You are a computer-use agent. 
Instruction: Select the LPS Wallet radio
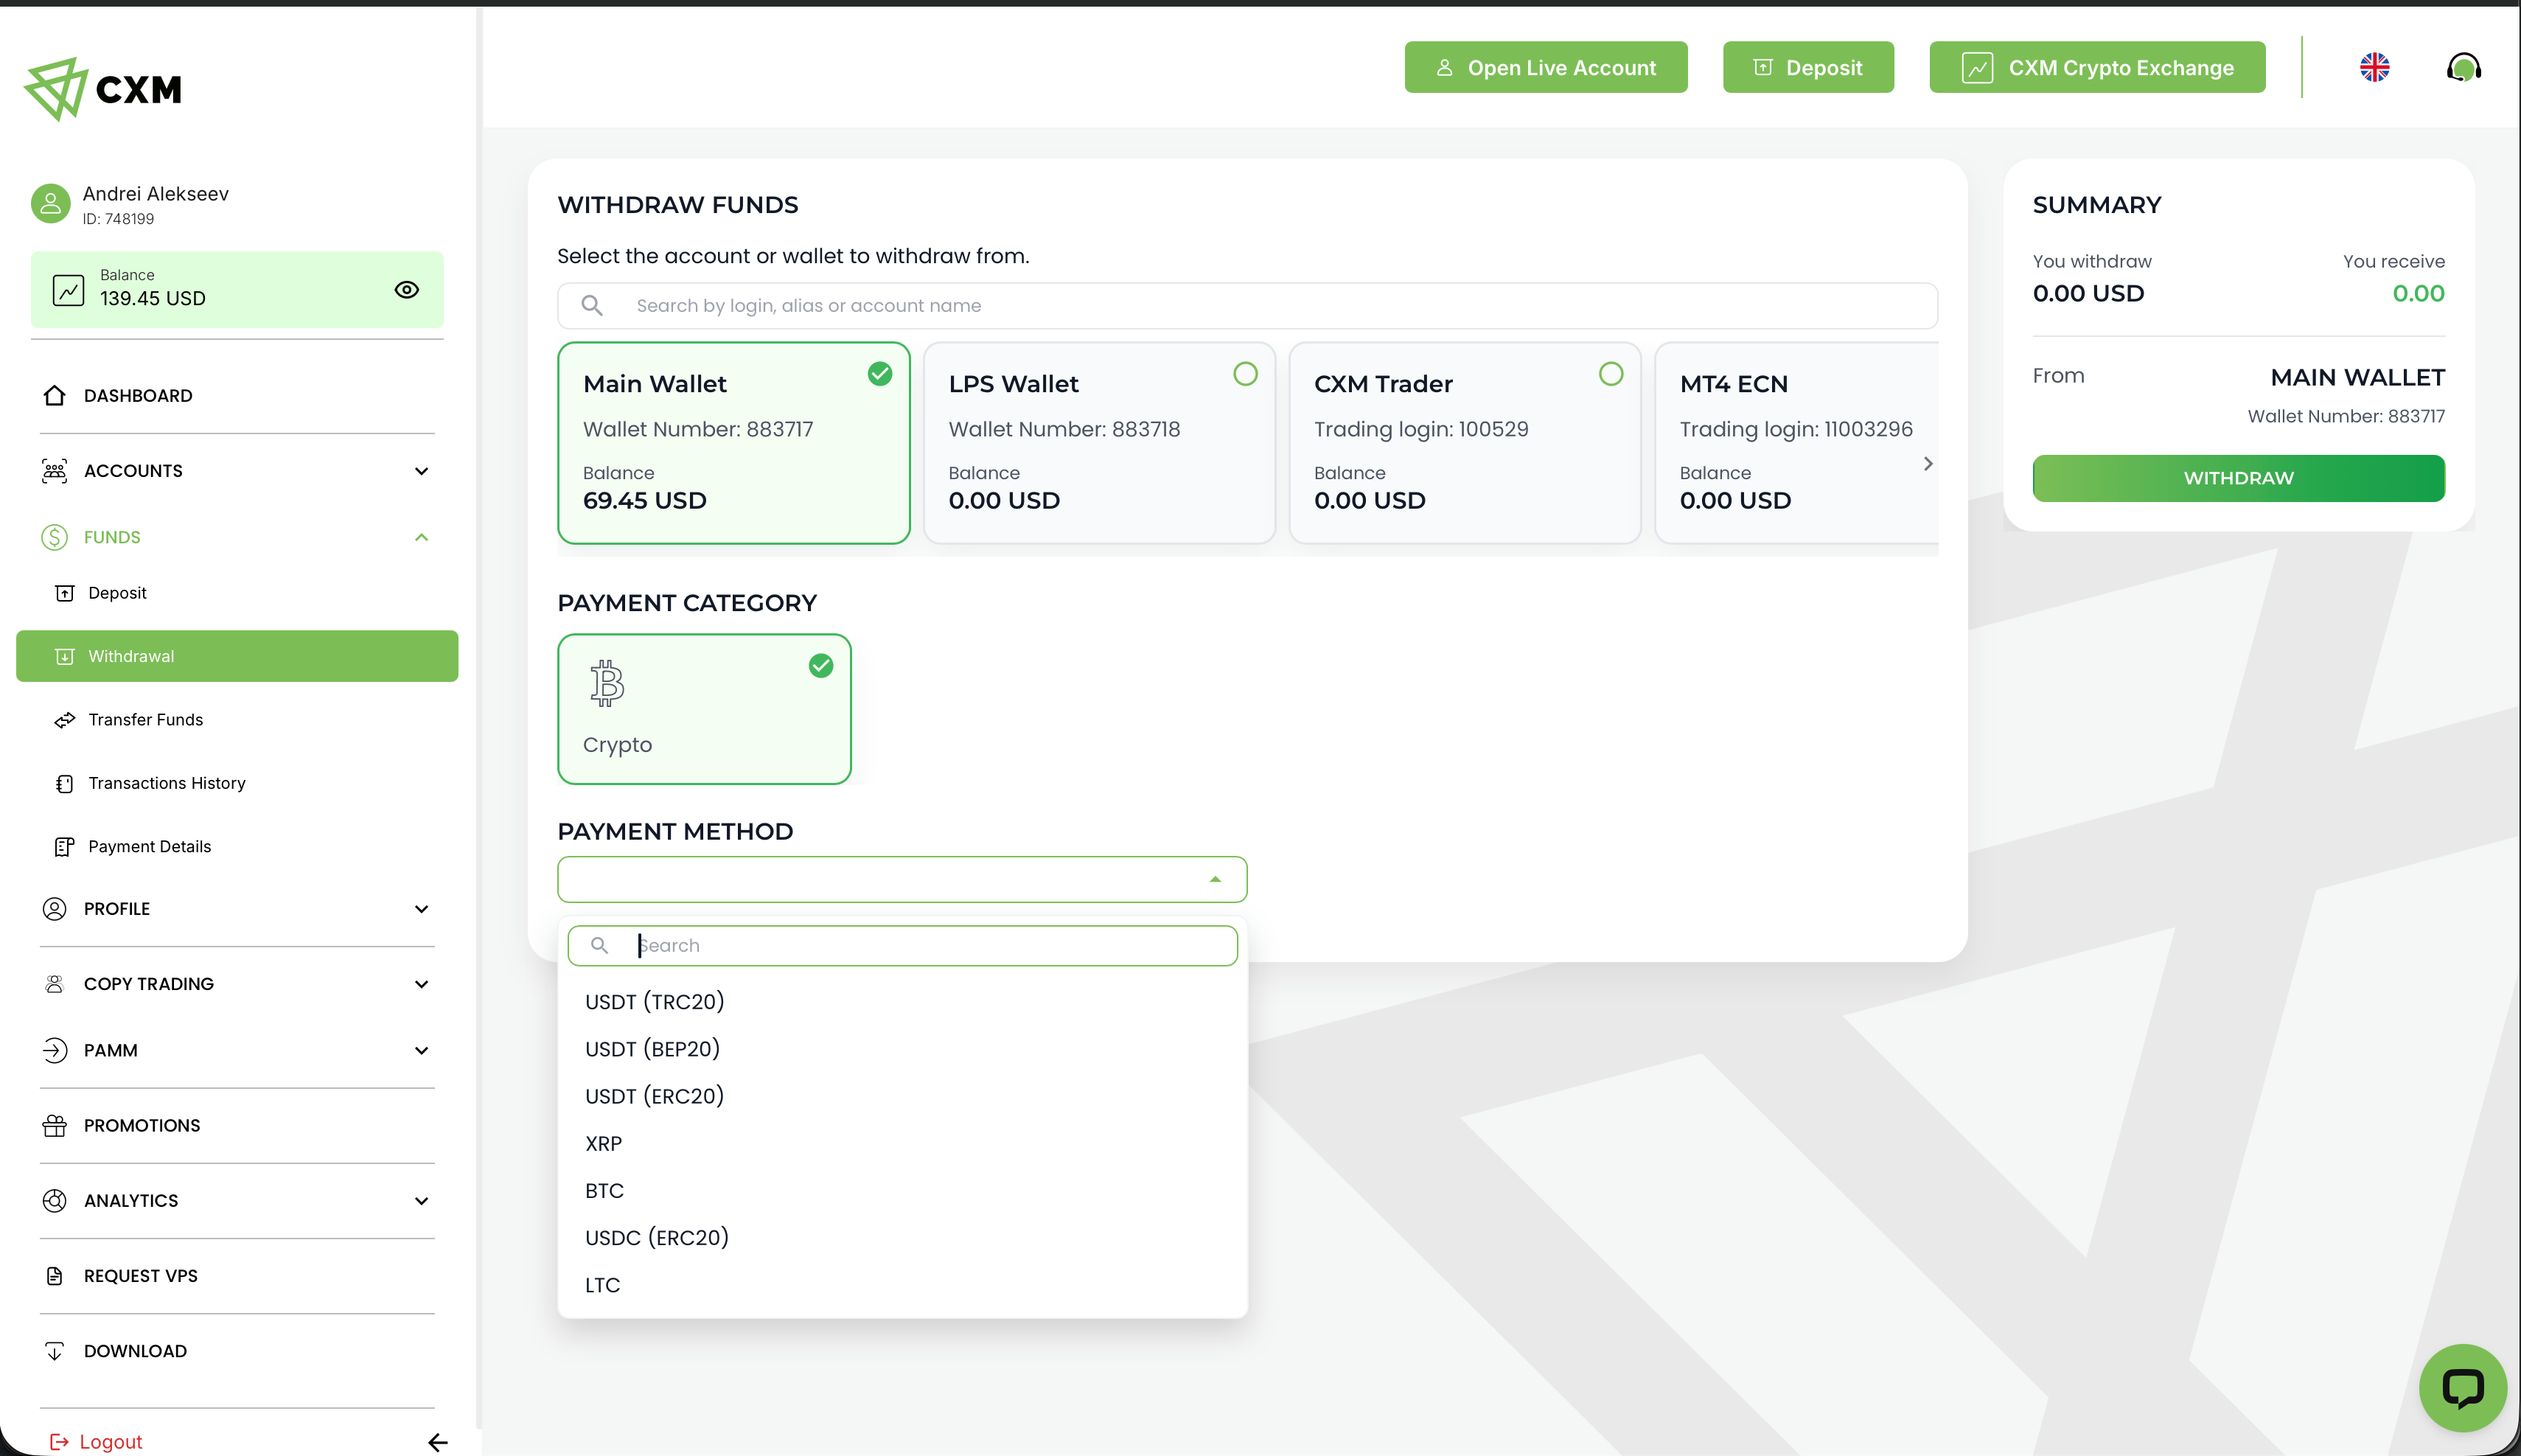point(1244,374)
